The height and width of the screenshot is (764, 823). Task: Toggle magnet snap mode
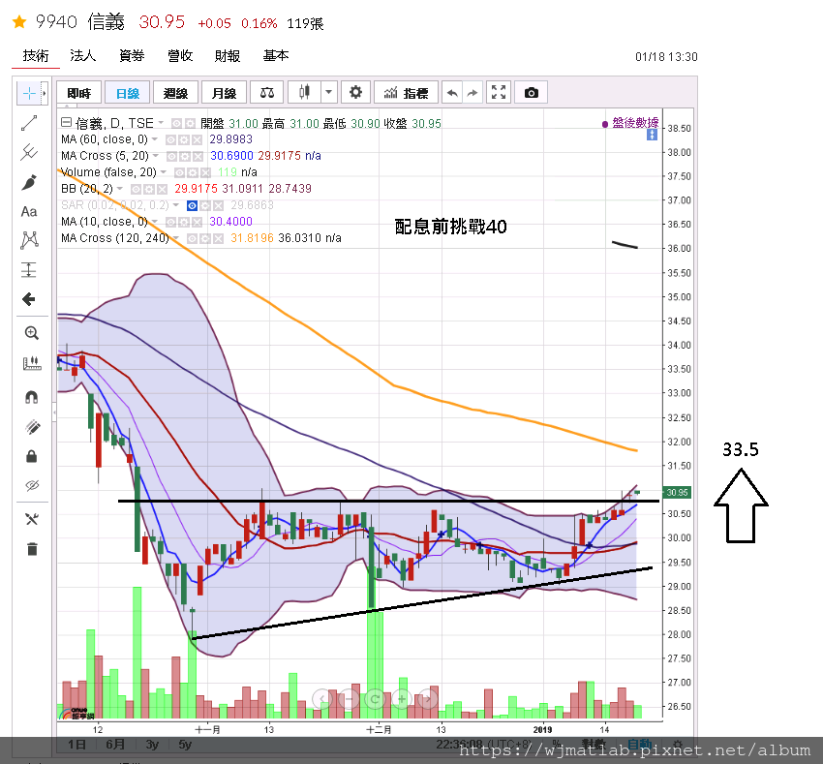click(32, 397)
